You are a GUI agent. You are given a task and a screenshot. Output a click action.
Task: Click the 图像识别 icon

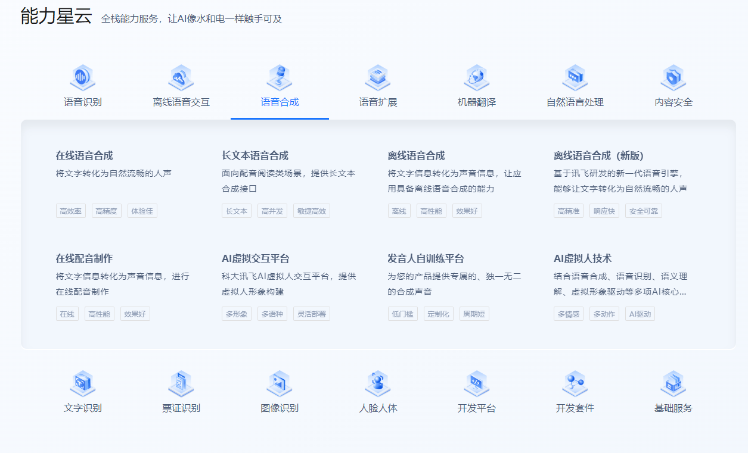click(279, 383)
